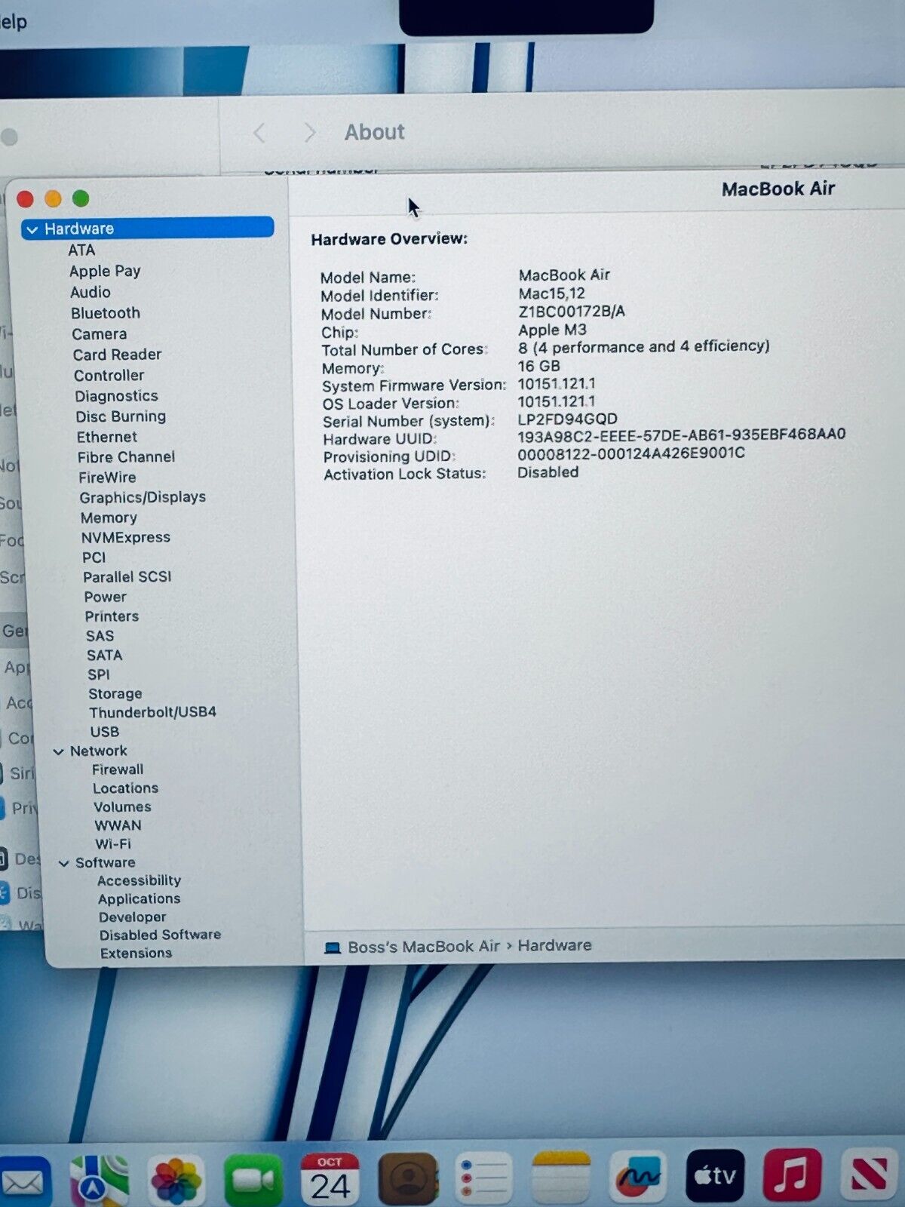
Task: Click serial number value LP2FD94GQD
Action: [x=567, y=419]
